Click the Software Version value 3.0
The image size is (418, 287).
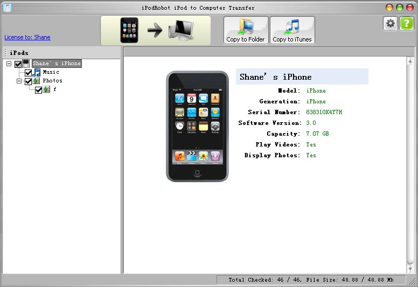(x=311, y=123)
